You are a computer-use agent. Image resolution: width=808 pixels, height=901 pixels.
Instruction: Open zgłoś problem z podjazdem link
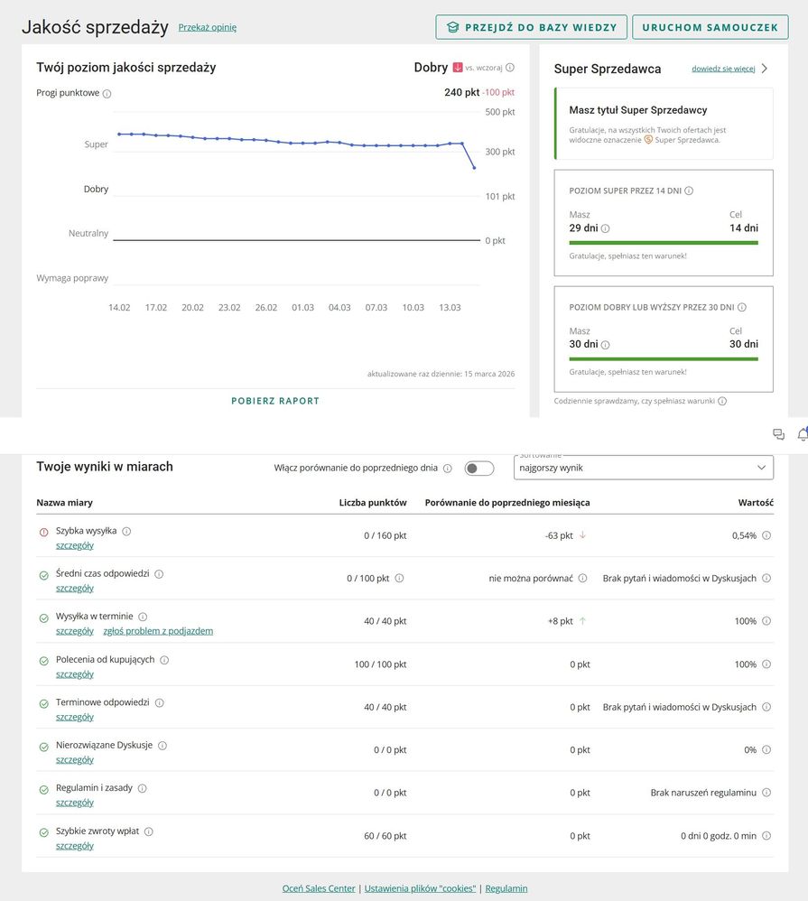[158, 631]
